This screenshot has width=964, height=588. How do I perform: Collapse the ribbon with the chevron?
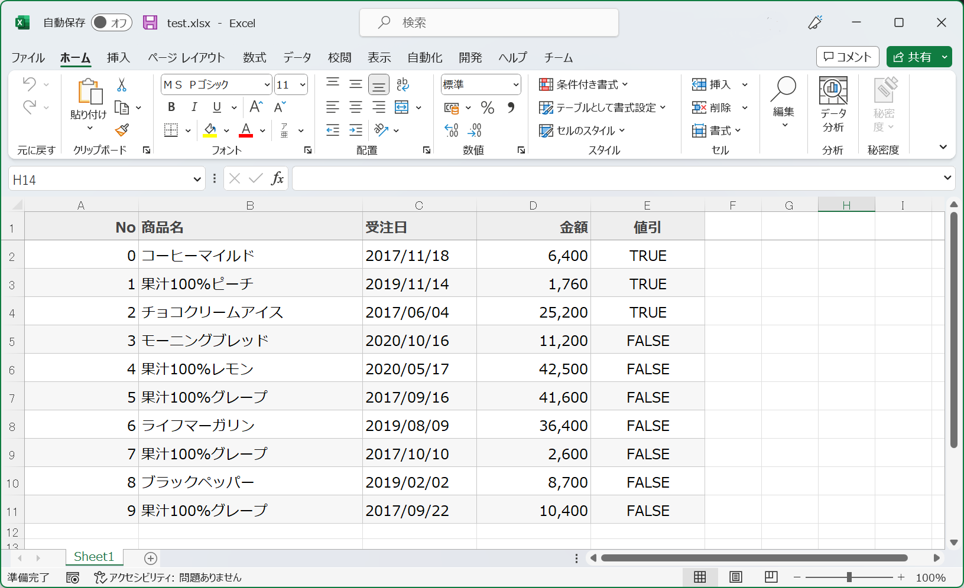pos(943,147)
